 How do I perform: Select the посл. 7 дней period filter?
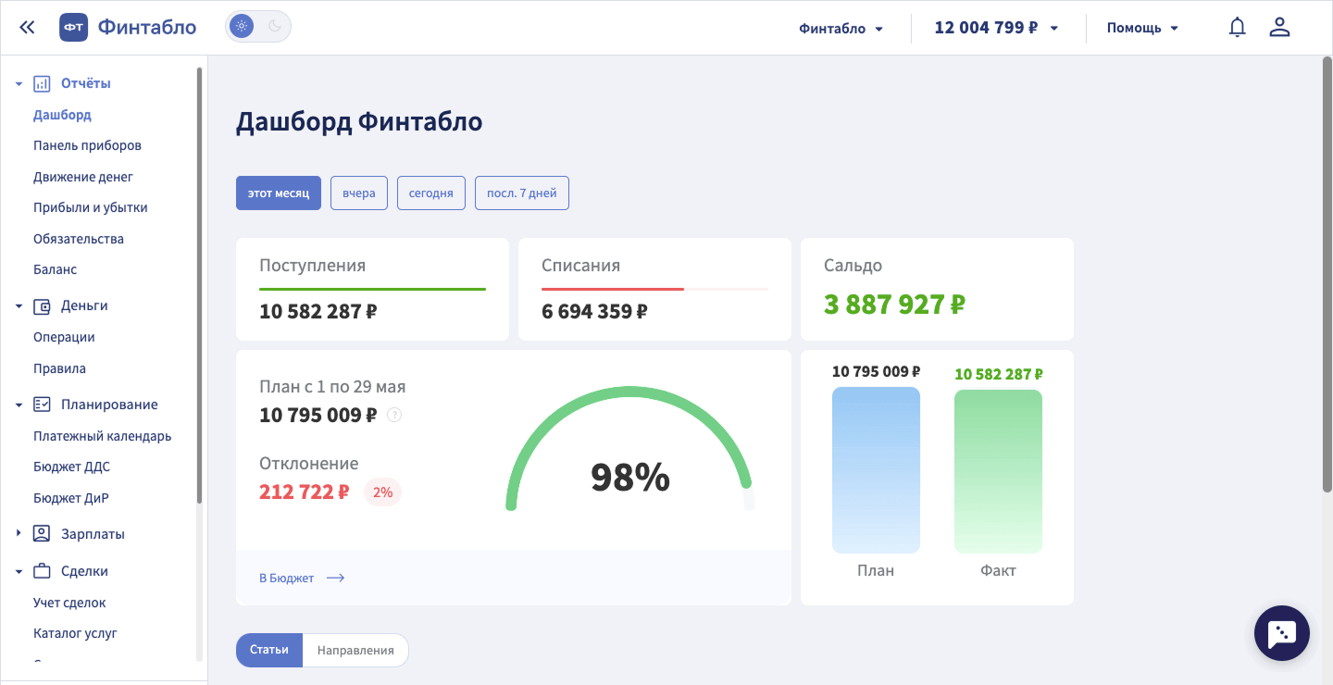coord(522,193)
